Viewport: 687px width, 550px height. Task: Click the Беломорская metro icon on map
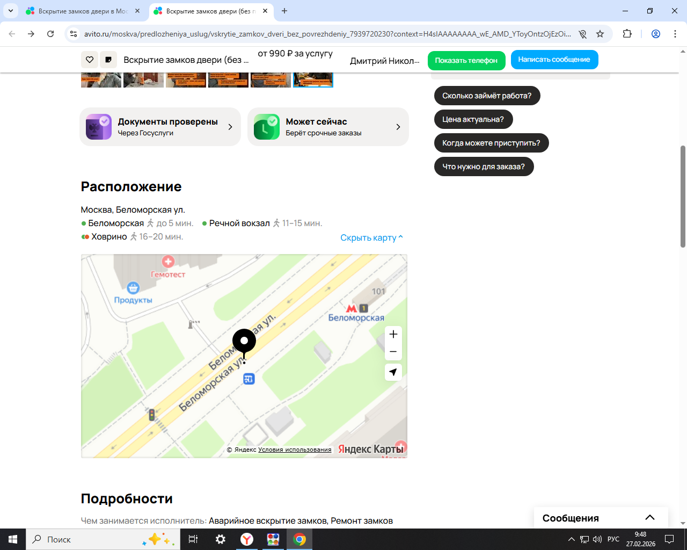coord(352,308)
